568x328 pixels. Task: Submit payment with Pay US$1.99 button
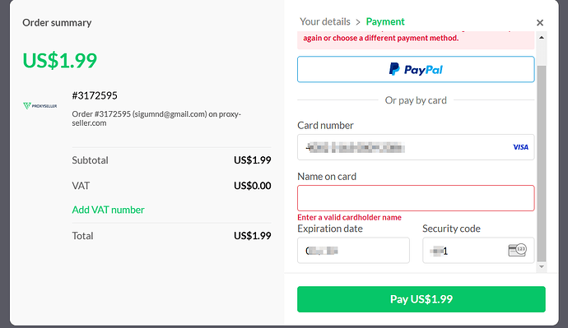pos(421,299)
